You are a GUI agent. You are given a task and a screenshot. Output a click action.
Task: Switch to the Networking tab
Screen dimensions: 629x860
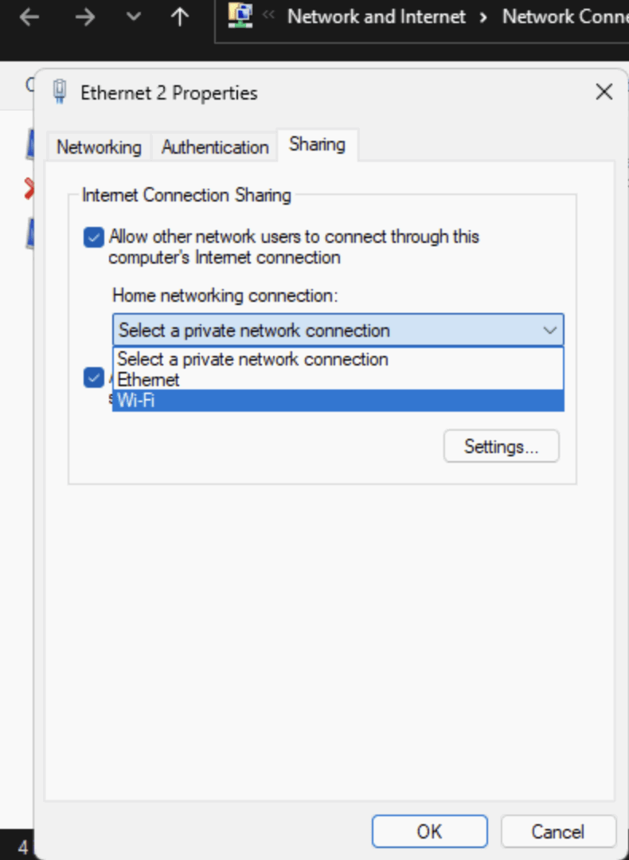coord(99,147)
